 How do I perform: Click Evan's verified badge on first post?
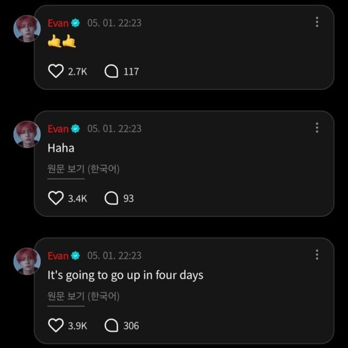pos(75,23)
